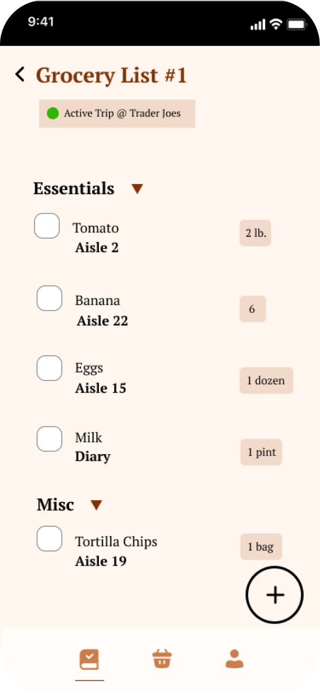Open the grocery list tab icon

click(89, 659)
